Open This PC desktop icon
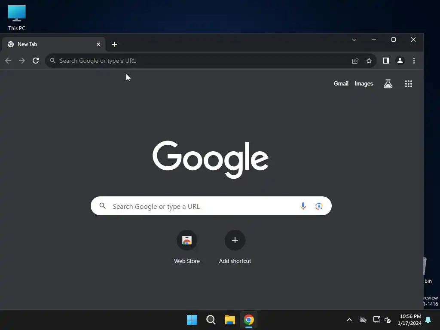The image size is (440, 330). coord(17,18)
